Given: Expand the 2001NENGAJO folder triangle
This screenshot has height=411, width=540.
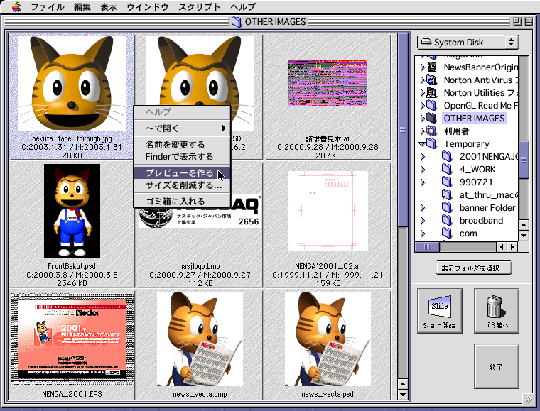Looking at the screenshot, I should [423, 156].
